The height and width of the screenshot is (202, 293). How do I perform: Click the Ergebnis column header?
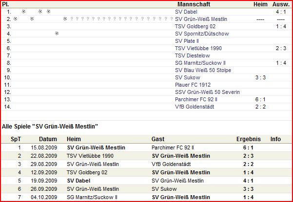pyautogui.click(x=249, y=139)
